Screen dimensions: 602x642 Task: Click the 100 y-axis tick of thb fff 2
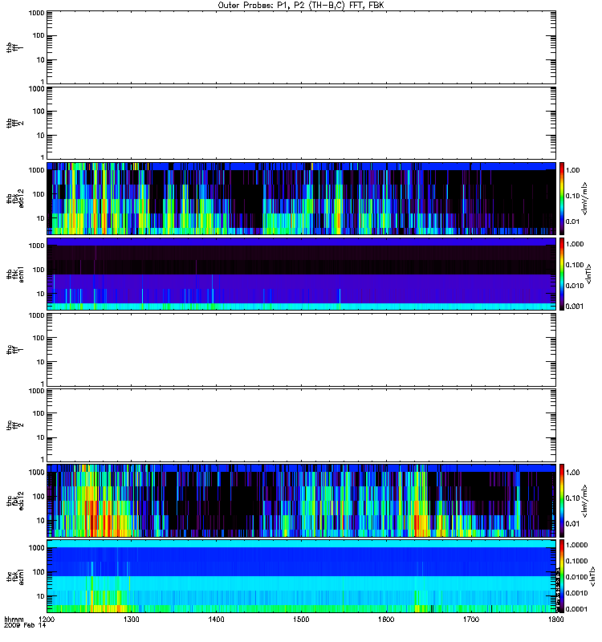click(x=39, y=112)
